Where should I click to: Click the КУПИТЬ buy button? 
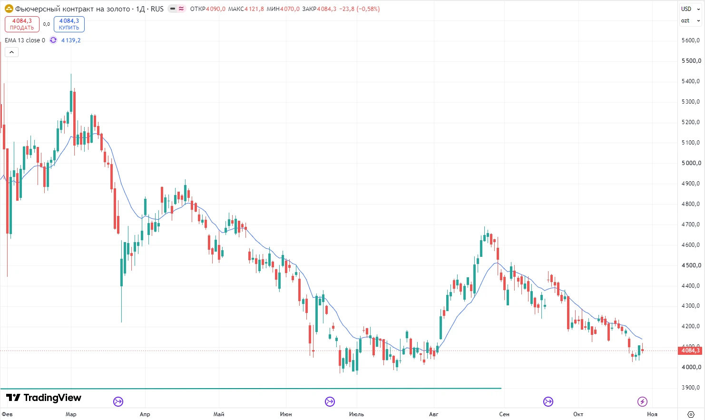click(x=69, y=24)
